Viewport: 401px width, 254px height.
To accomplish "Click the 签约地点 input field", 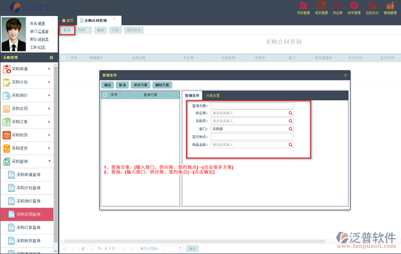I will point(252,137).
